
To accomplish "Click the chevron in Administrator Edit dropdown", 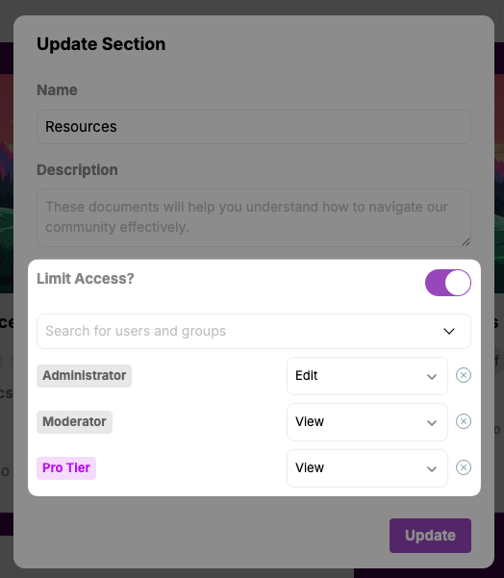I will [x=432, y=377].
